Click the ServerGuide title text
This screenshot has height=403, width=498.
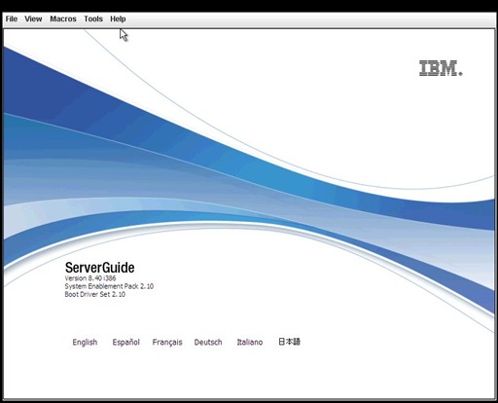[99, 268]
